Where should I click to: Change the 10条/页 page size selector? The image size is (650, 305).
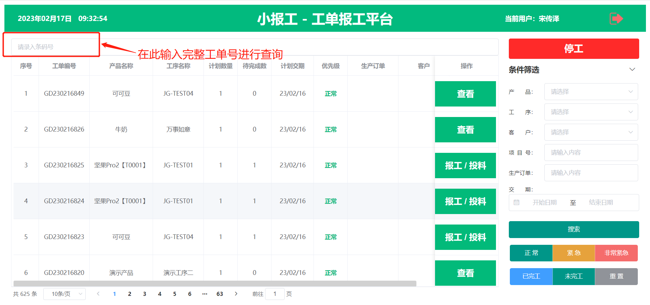pos(64,294)
